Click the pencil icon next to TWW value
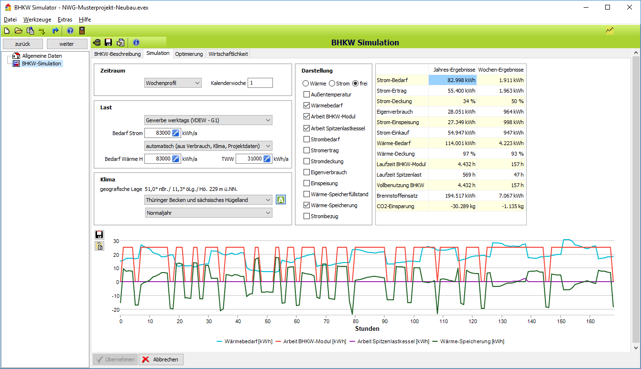 coord(267,159)
